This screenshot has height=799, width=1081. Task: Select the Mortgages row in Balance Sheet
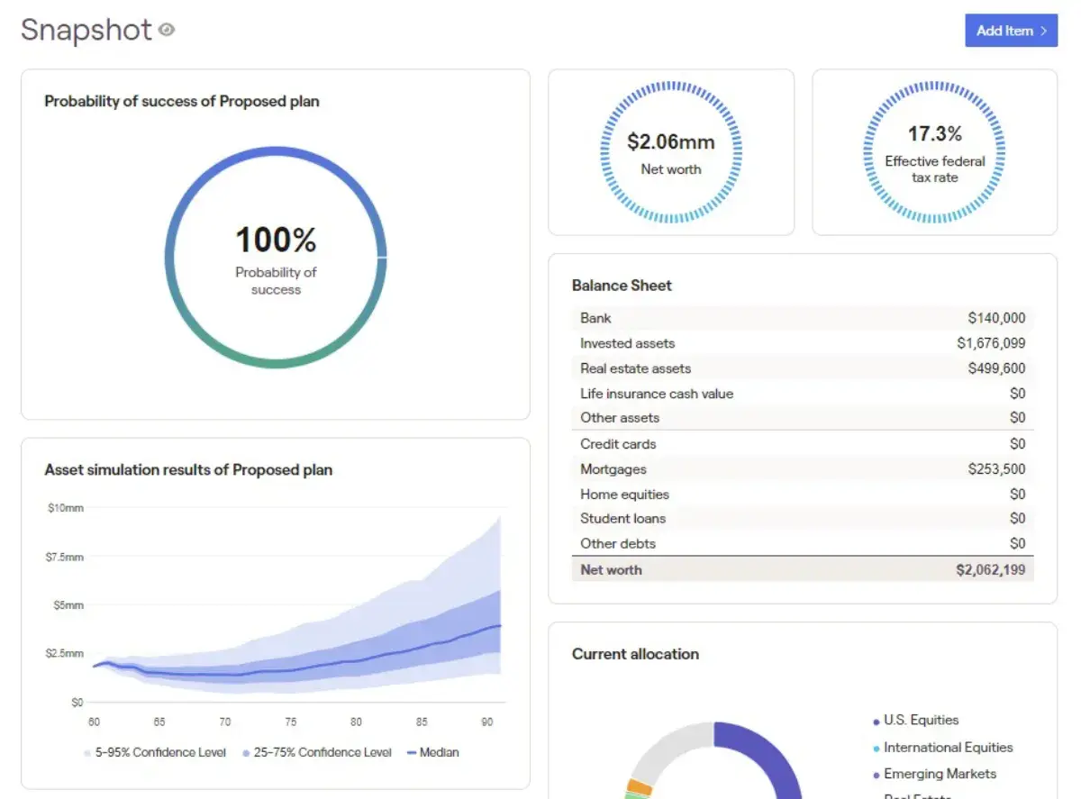pos(802,469)
